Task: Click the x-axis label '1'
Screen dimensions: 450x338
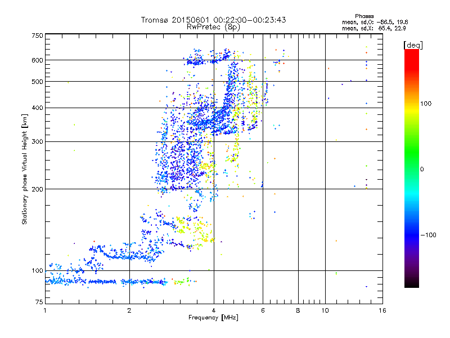Action: pyautogui.click(x=45, y=310)
